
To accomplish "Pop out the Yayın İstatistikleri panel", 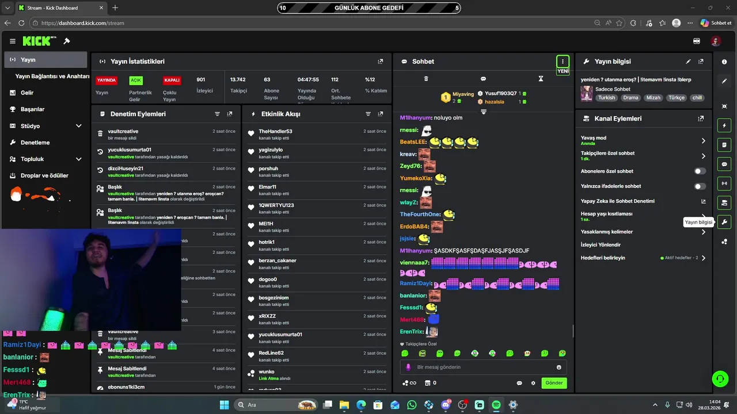I will click(380, 62).
